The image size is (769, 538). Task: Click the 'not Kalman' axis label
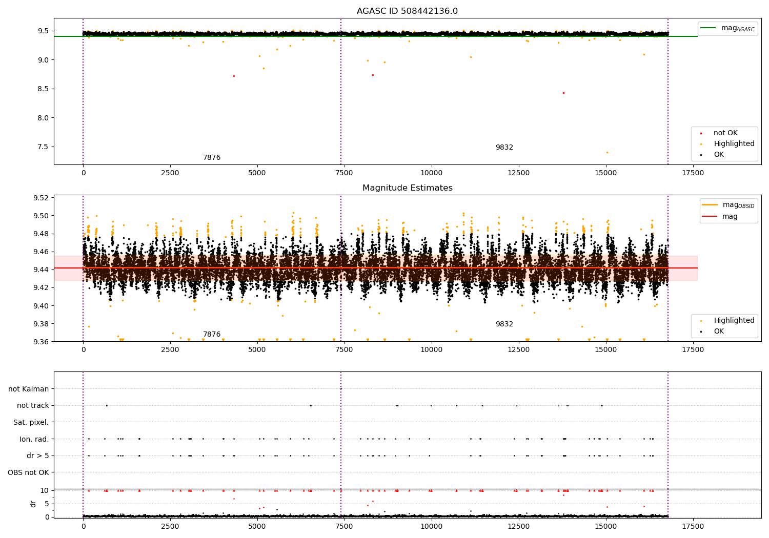coord(29,389)
